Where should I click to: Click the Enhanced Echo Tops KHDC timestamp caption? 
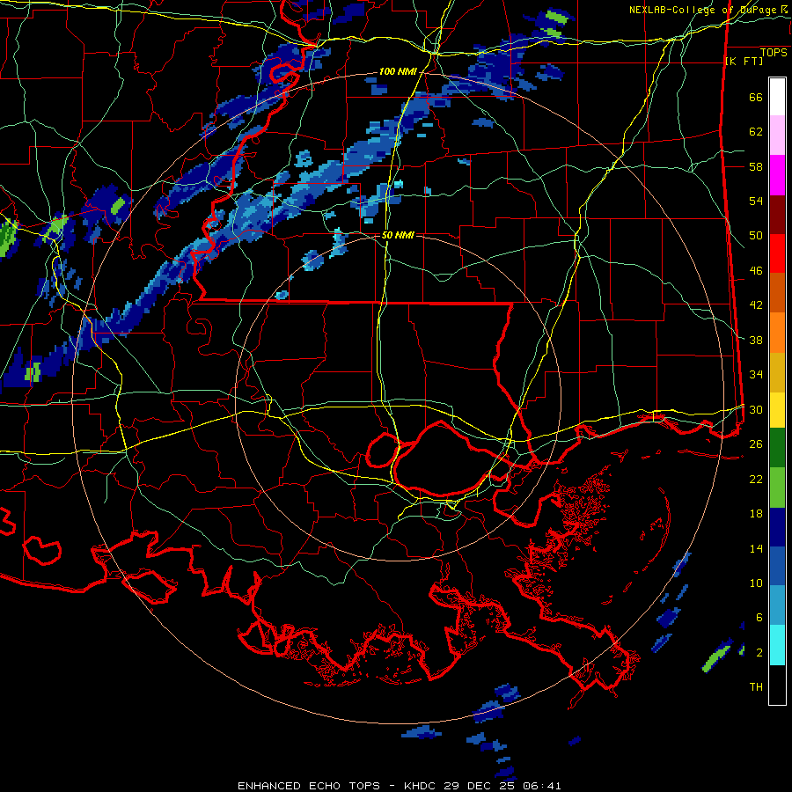pyautogui.click(x=399, y=786)
